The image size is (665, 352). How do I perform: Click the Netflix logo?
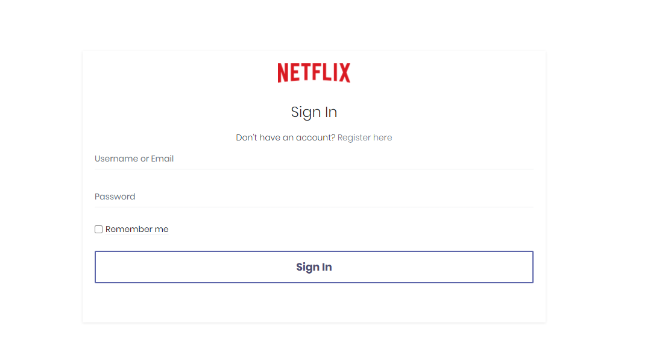314,73
